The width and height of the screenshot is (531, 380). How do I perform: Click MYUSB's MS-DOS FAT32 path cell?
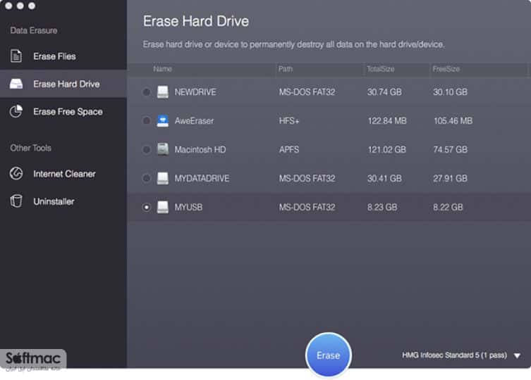coord(307,207)
